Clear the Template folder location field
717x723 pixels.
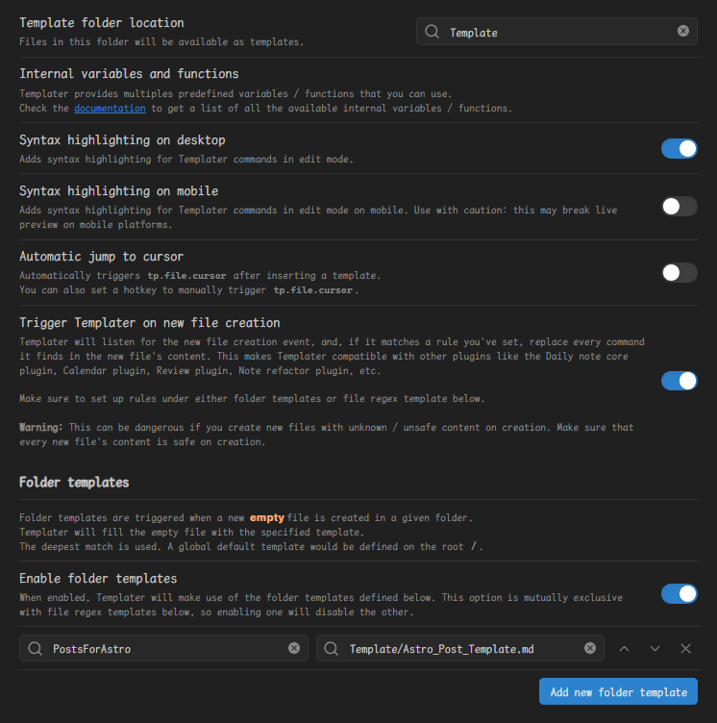pos(683,32)
